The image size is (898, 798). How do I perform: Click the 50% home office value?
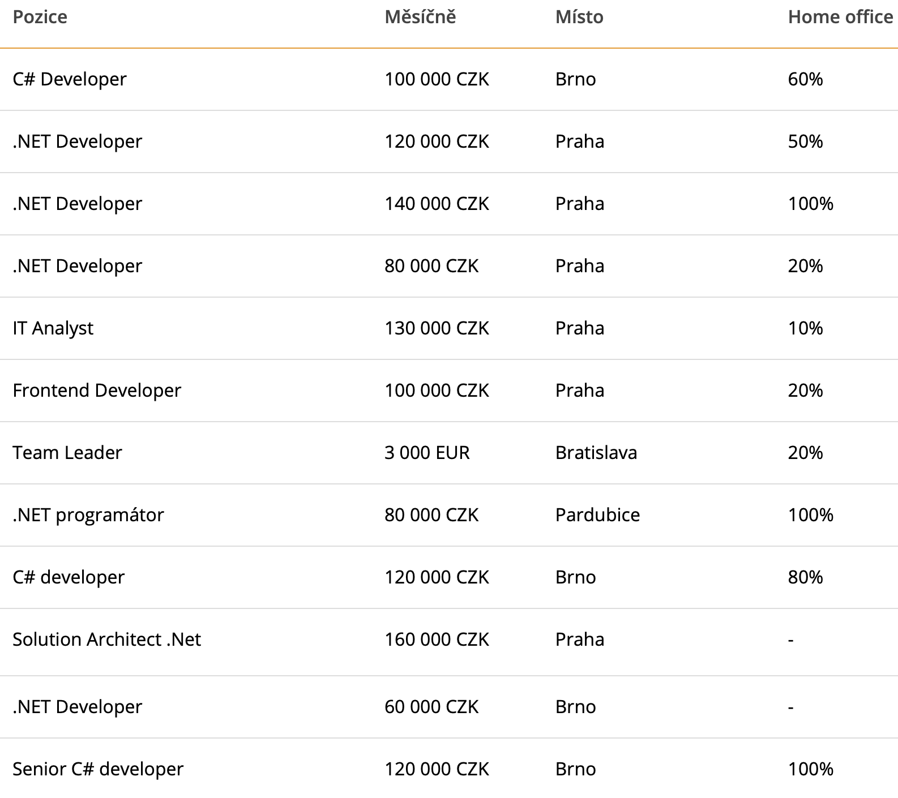[x=805, y=141]
